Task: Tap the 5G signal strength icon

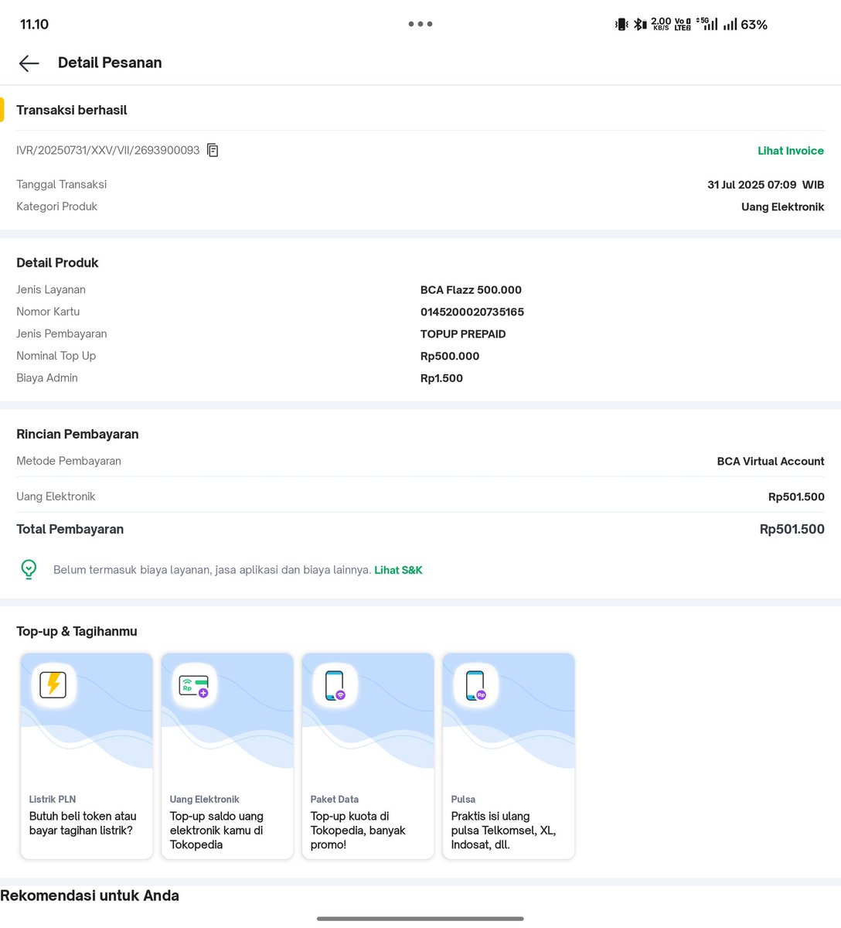Action: [707, 24]
